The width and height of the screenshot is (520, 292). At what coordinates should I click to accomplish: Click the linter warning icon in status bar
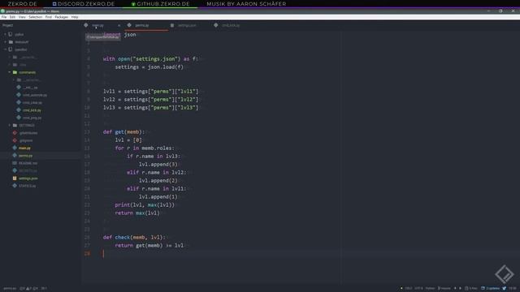pos(28,289)
